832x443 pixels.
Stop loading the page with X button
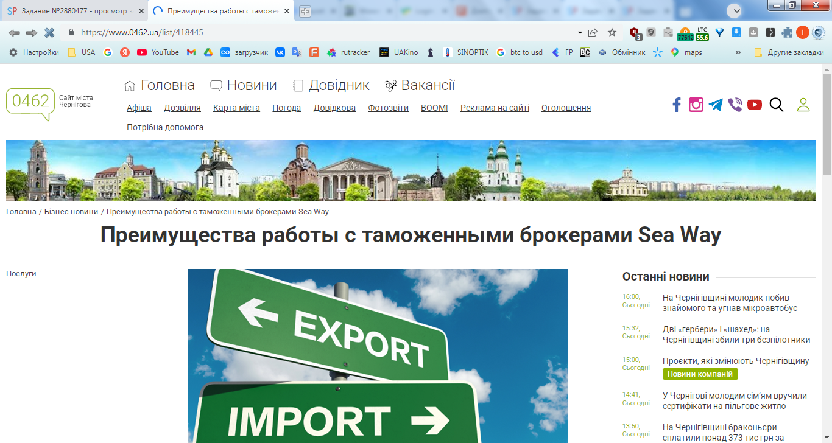tap(49, 32)
